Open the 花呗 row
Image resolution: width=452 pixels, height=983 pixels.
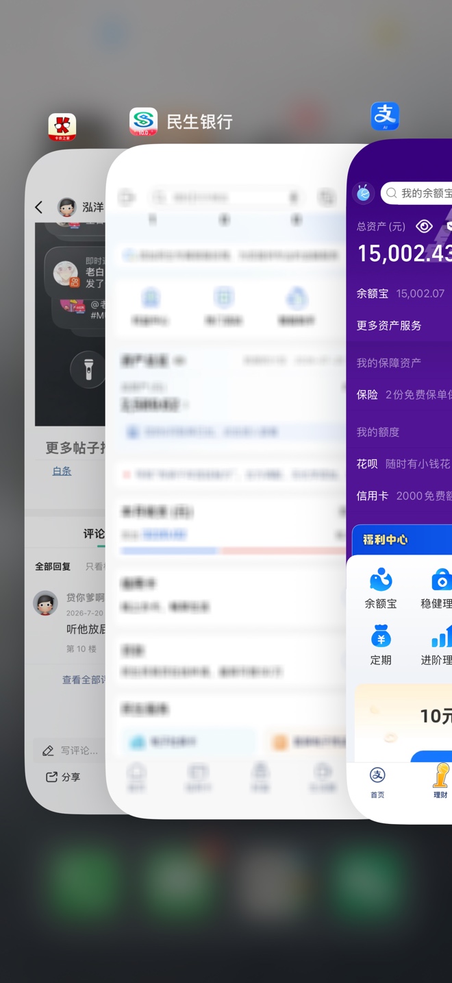pyautogui.click(x=404, y=464)
